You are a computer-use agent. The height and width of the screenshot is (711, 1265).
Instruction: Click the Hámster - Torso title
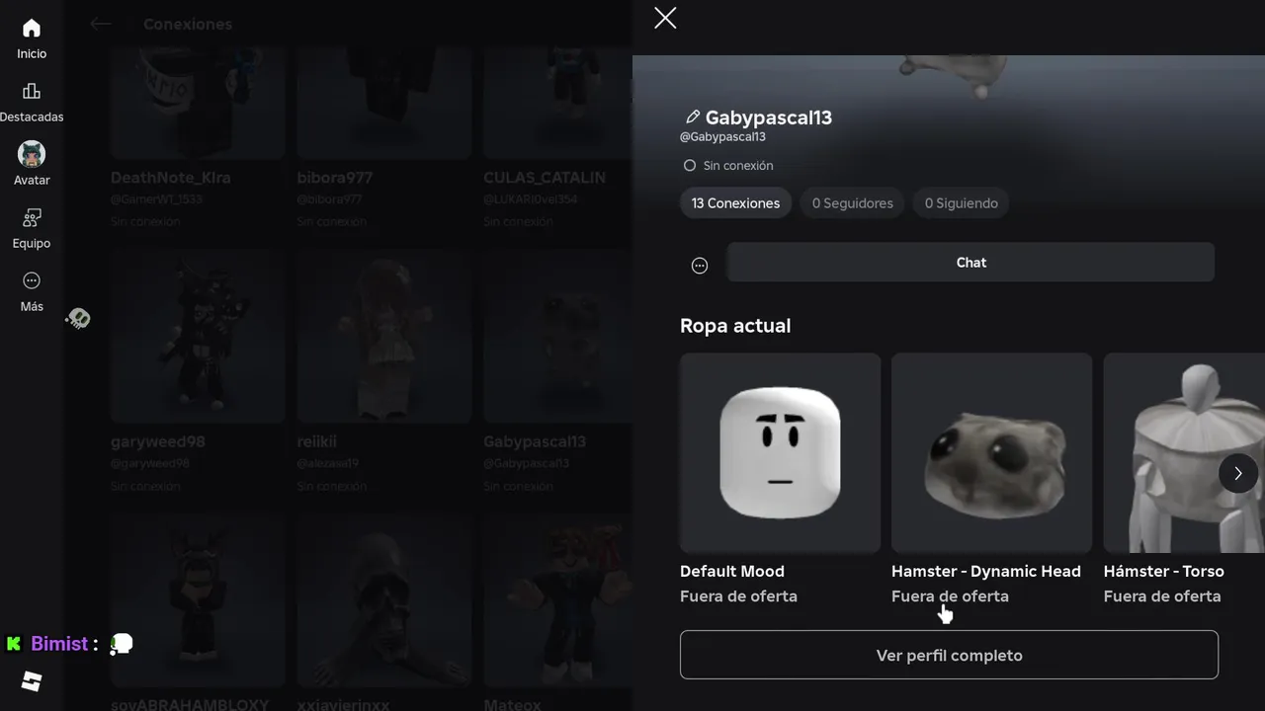click(x=1164, y=571)
